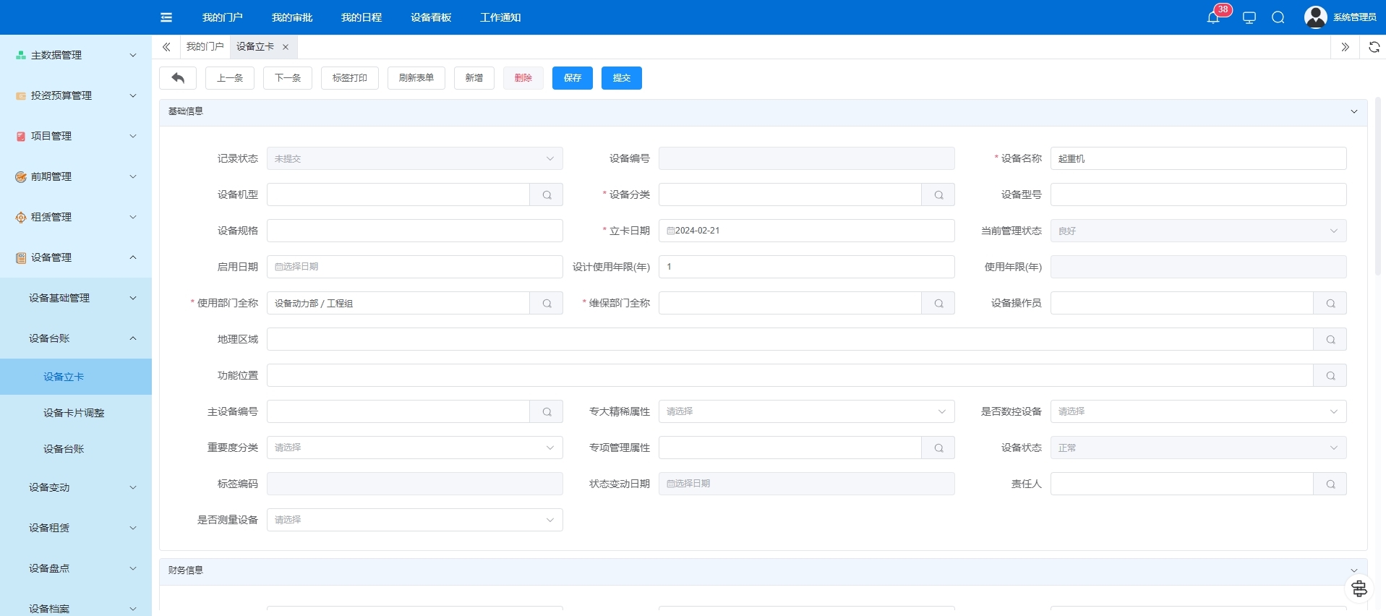Viewport: 1386px width, 616px height.
Task: Open 我的审批 in top navigation
Action: 292,17
